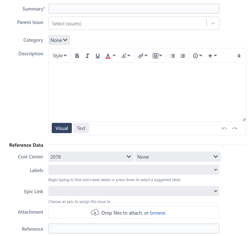Click the description resize handle
This screenshot has height=236, width=252.
click(244, 120)
